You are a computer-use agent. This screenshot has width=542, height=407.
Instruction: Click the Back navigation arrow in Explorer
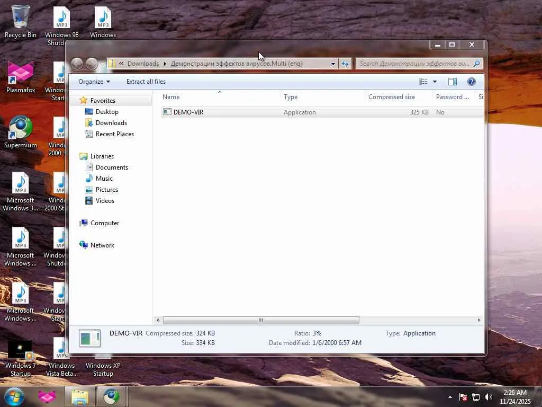[77, 64]
